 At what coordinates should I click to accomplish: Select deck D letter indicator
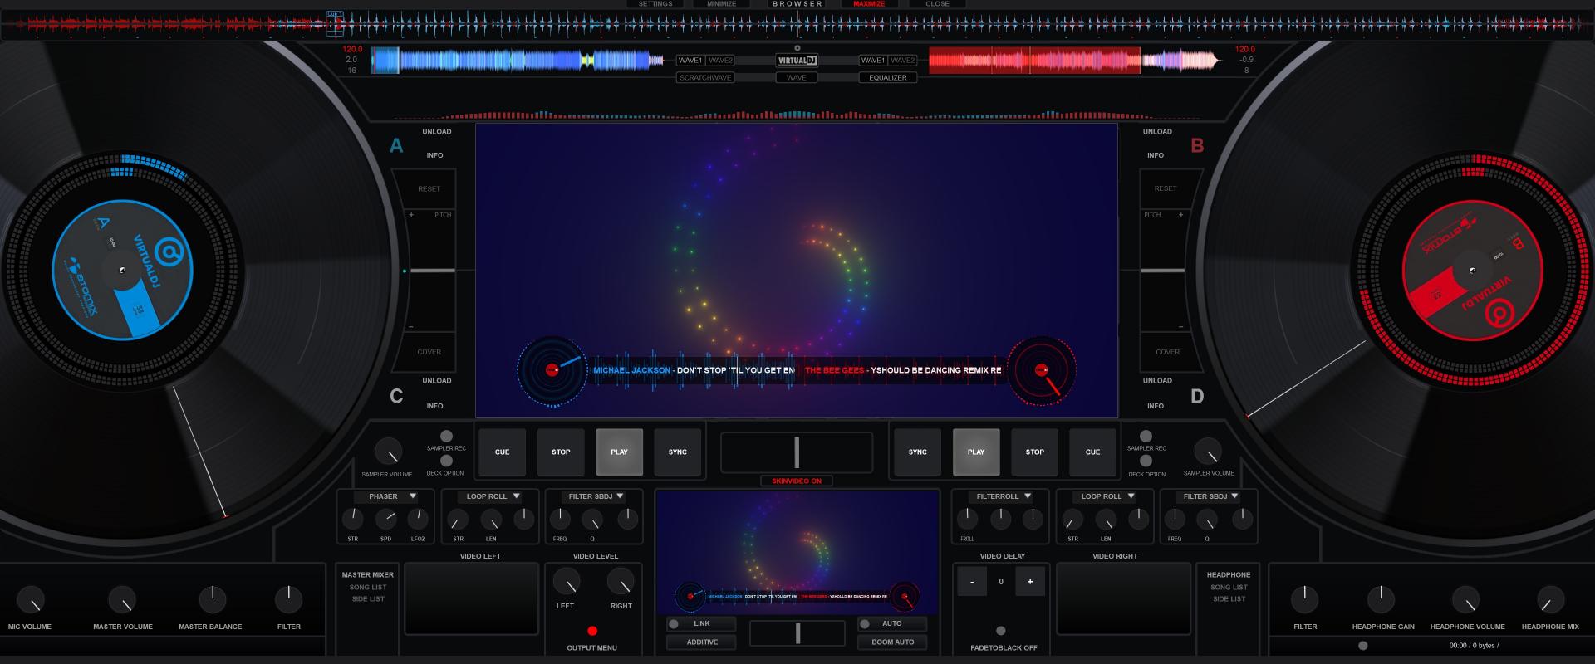[1197, 397]
